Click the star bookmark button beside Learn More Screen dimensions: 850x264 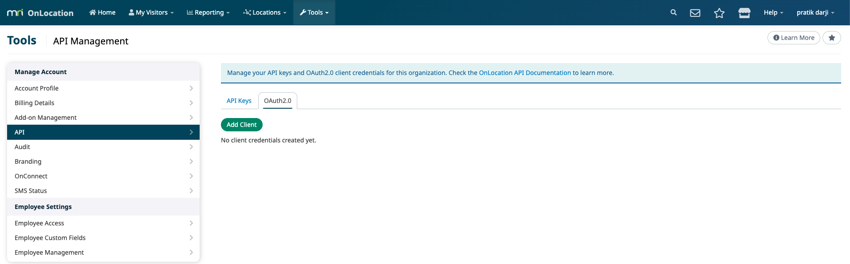[x=832, y=38]
